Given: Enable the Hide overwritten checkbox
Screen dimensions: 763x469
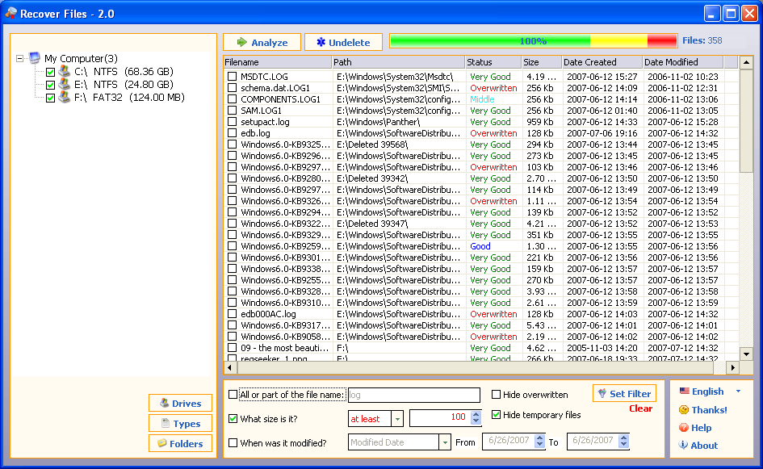Looking at the screenshot, I should (x=496, y=395).
